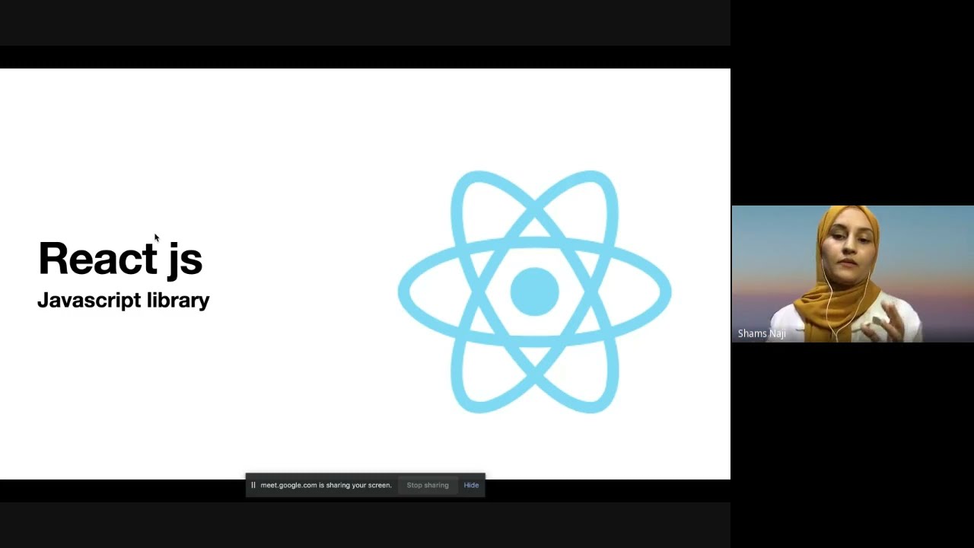974x548 pixels.
Task: Click the "Shams Naji" name label
Action: (762, 333)
